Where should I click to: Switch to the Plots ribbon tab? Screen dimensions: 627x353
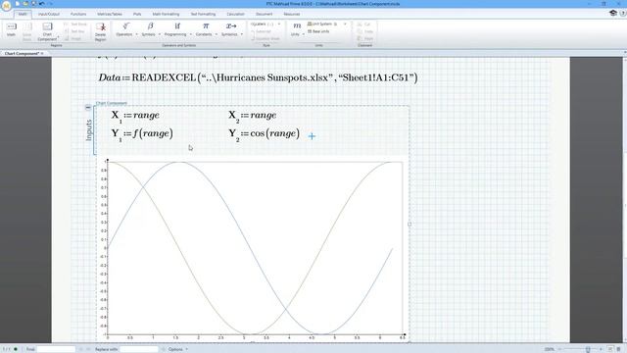point(137,14)
